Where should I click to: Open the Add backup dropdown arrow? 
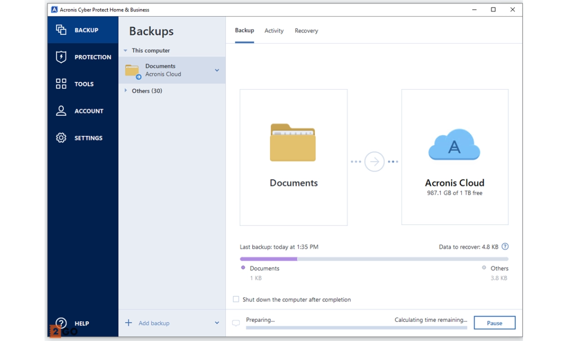217,323
